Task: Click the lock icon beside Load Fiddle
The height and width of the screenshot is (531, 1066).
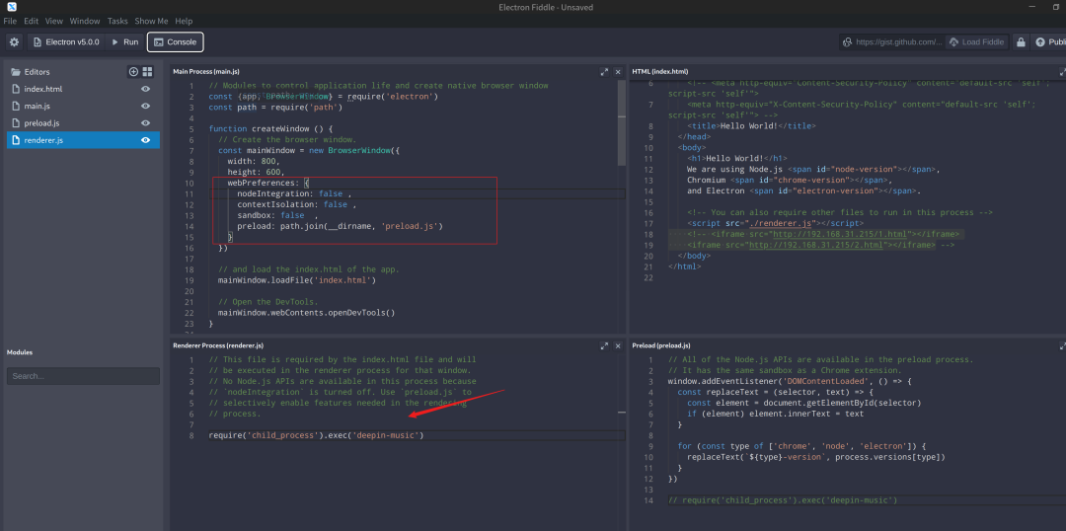Action: [x=1021, y=42]
